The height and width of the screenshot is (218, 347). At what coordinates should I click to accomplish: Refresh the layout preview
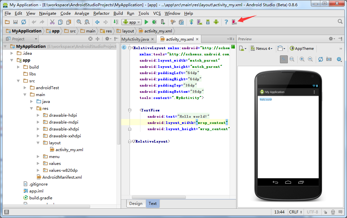point(320,59)
